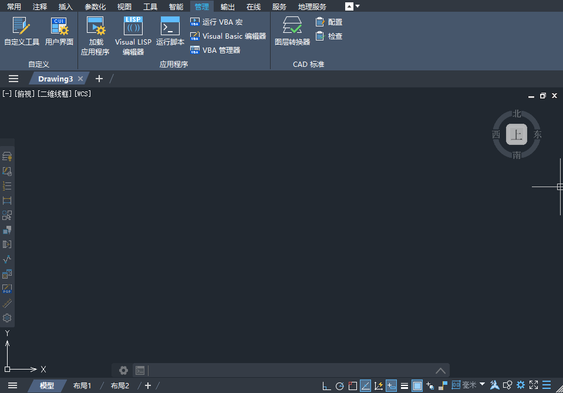Launch the Visual LISP 编辑器

(133, 36)
